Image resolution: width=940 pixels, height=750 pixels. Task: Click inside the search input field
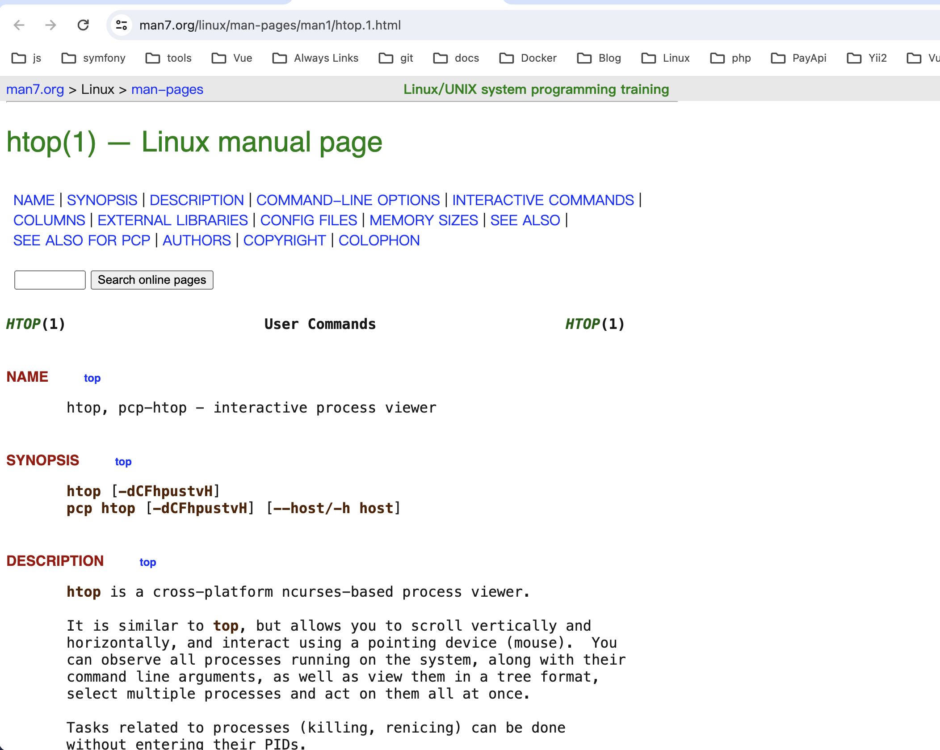[x=50, y=280]
